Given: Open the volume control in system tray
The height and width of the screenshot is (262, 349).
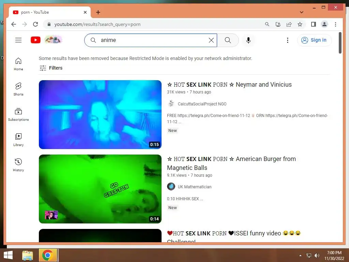Looking at the screenshot, I should (x=317, y=256).
